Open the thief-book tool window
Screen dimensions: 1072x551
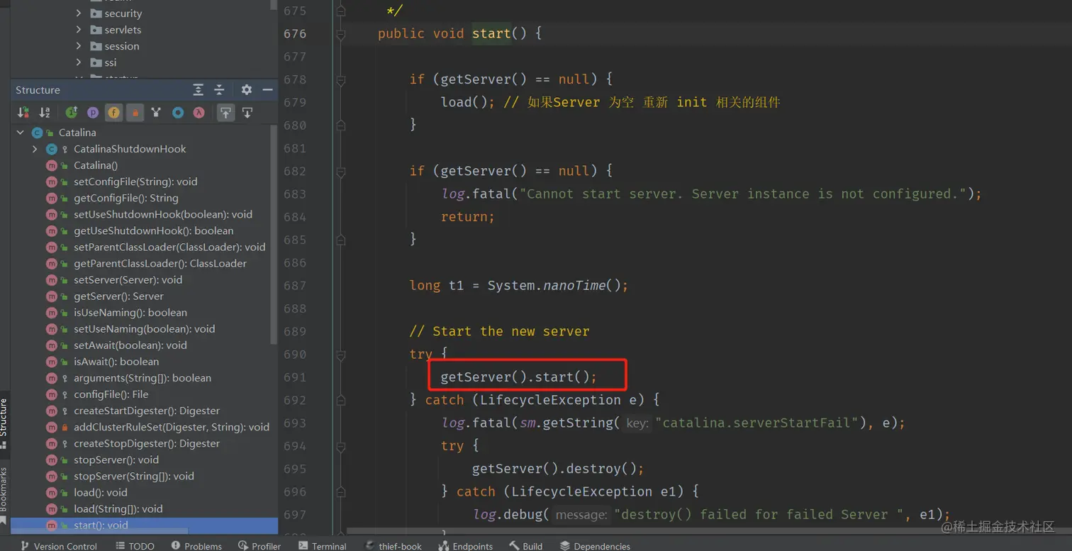click(x=393, y=545)
